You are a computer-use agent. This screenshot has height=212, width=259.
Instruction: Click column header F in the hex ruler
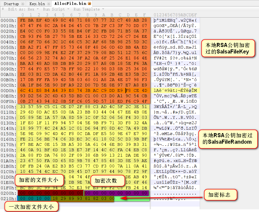(144, 15)
